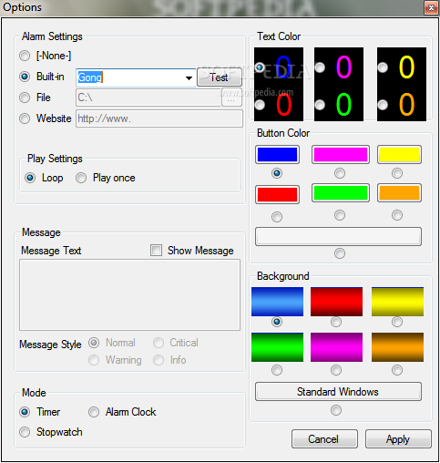The width and height of the screenshot is (440, 463).
Task: Click the orange digit preview
Action: coord(406,105)
